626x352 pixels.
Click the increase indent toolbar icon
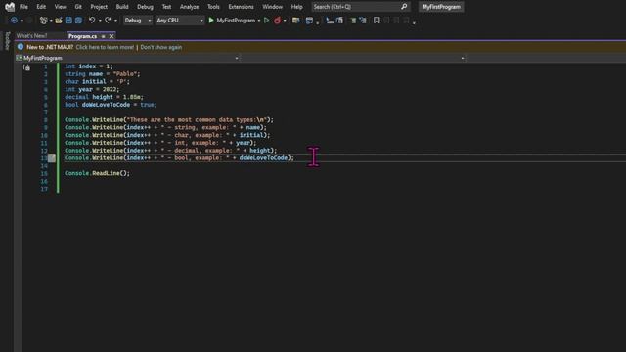tap(339, 21)
